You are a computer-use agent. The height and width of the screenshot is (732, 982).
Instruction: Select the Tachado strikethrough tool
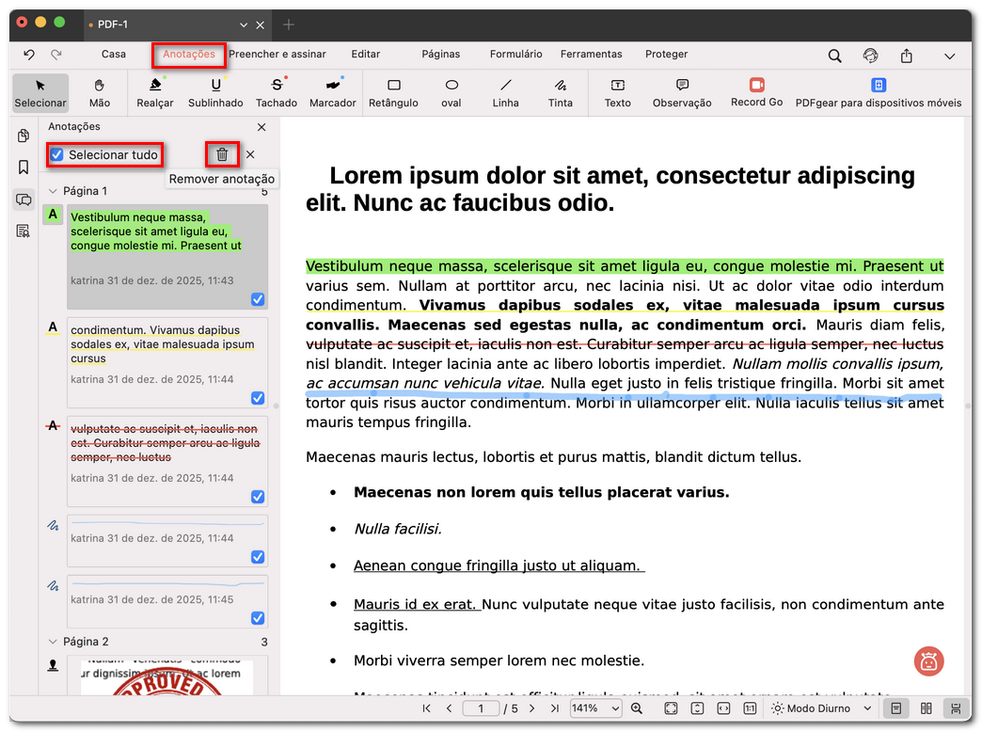(276, 93)
